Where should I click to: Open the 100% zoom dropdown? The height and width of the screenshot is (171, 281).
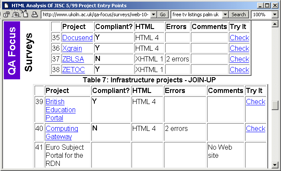(275, 14)
